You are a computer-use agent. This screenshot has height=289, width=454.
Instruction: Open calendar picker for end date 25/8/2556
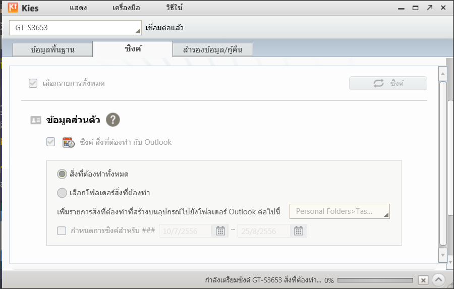coord(299,231)
